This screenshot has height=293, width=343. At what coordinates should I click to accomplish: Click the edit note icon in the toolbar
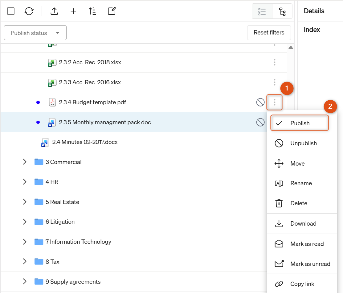112,11
